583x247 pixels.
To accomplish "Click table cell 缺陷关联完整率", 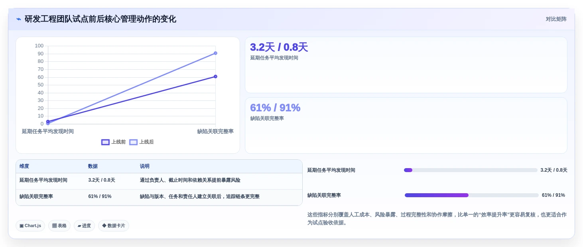I will pos(36,196).
